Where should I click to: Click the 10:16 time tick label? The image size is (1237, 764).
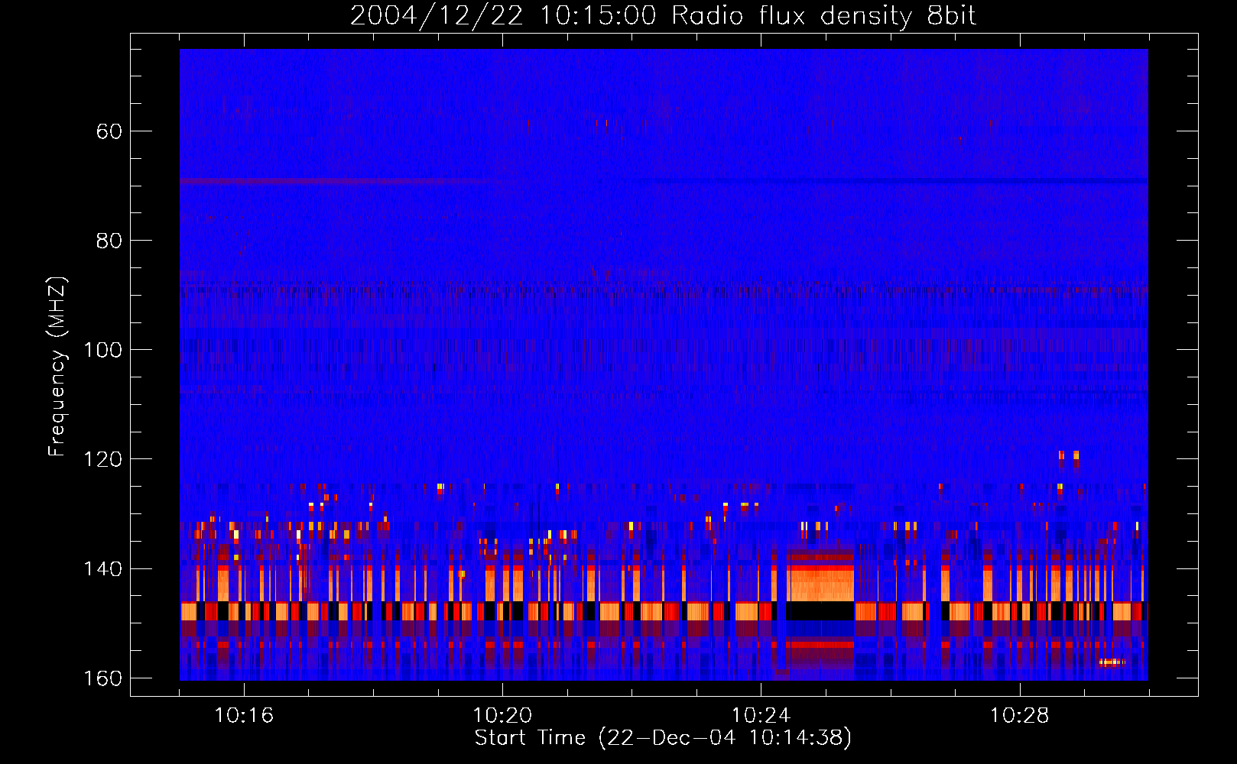244,716
